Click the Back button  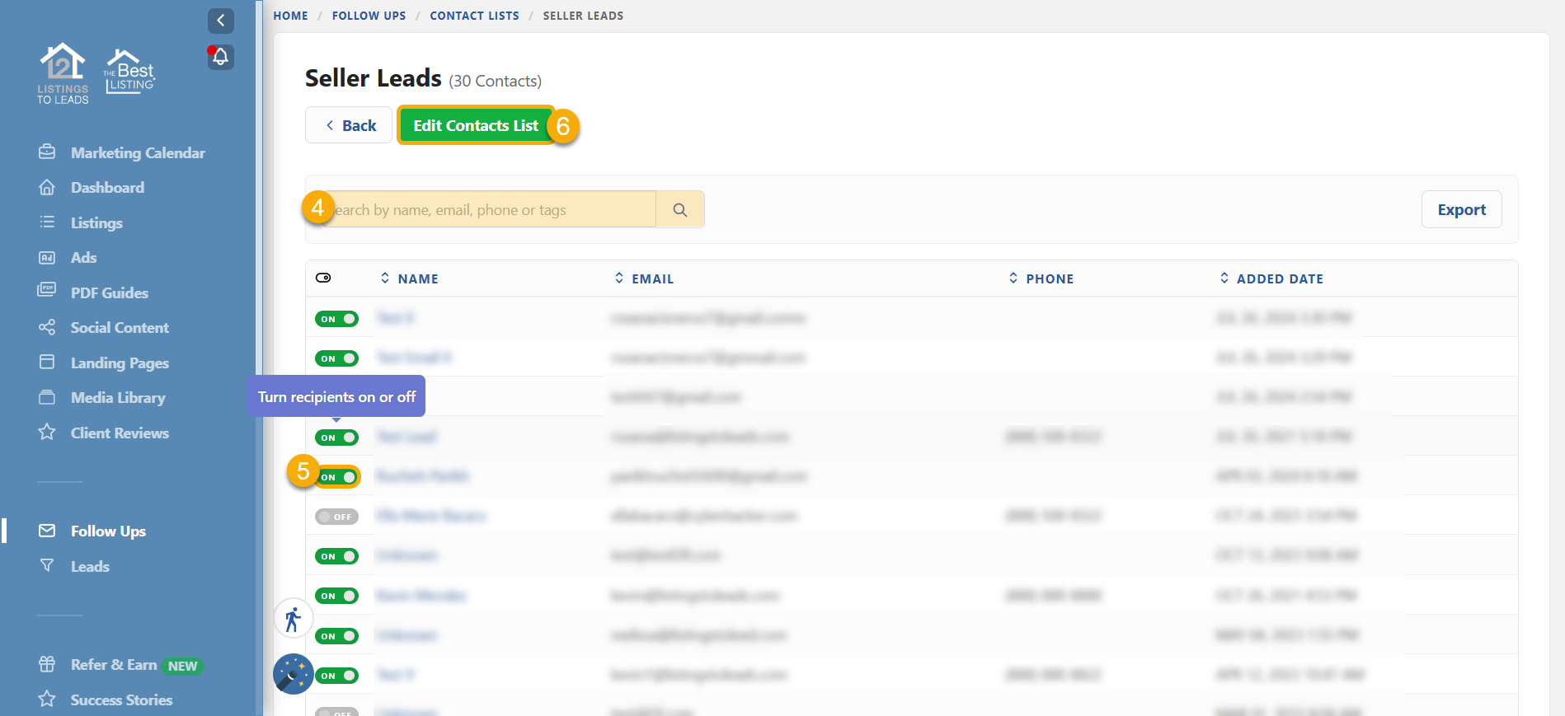click(x=349, y=125)
